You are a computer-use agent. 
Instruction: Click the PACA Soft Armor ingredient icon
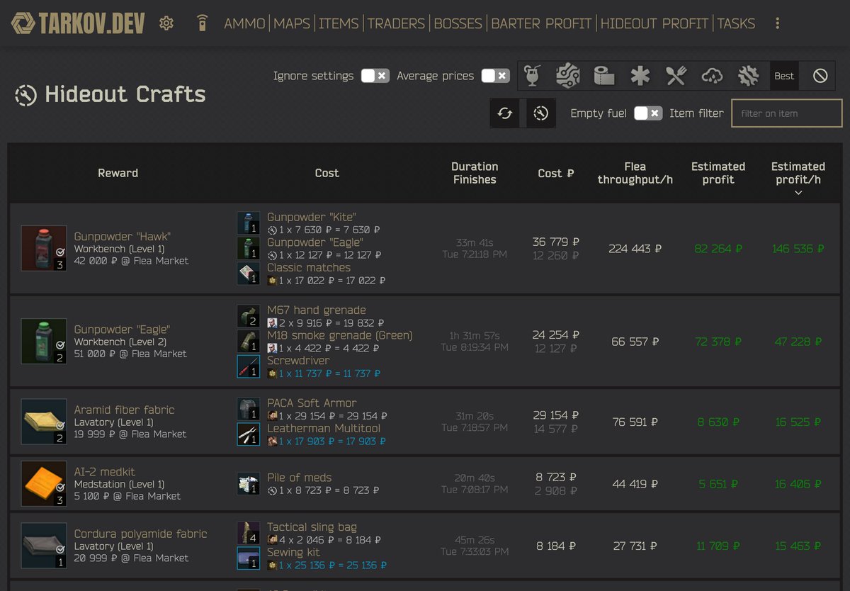point(248,409)
